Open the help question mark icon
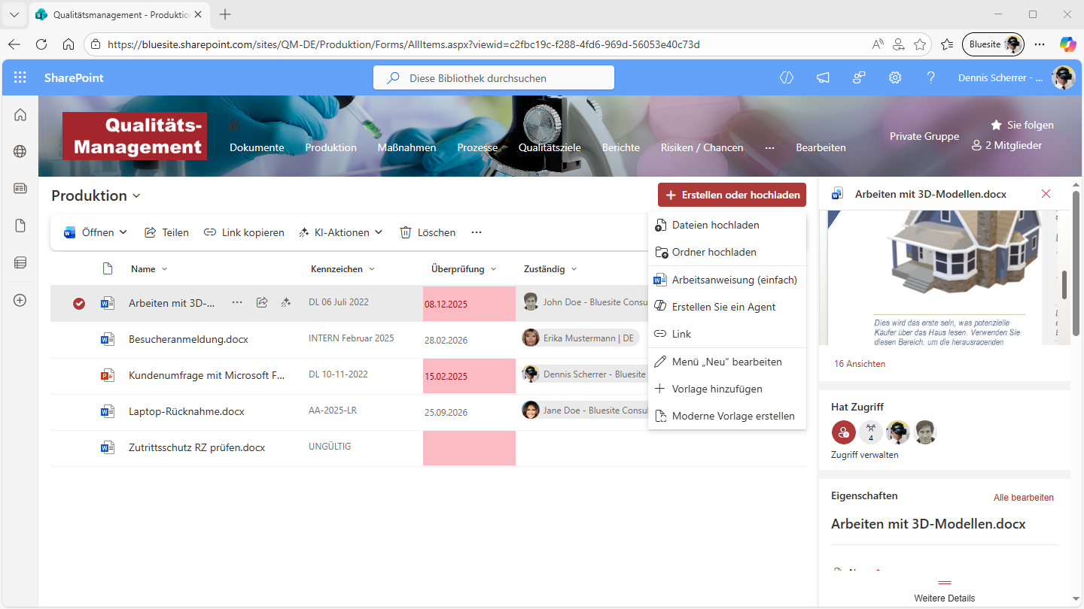The image size is (1084, 609). pyautogui.click(x=931, y=77)
